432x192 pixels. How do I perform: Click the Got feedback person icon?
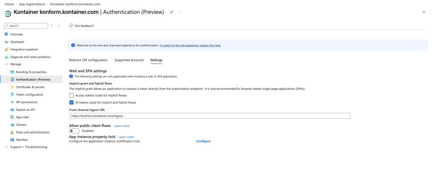coord(71,26)
